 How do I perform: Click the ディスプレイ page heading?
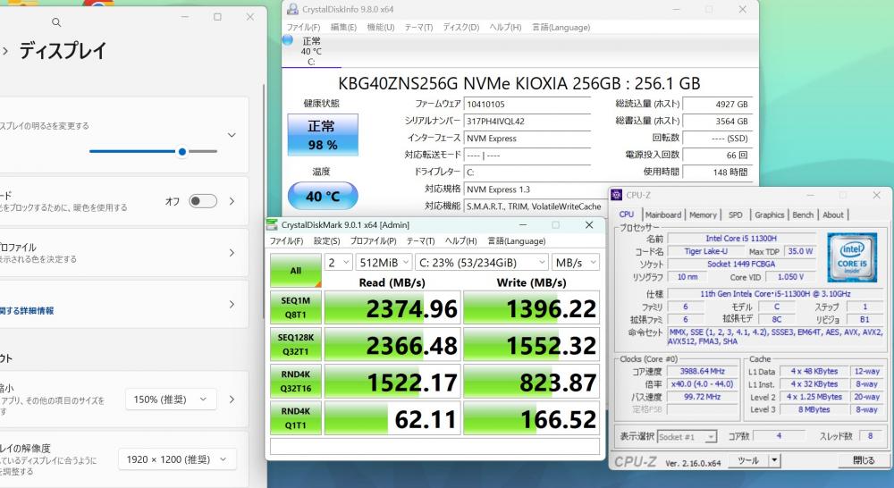coord(63,51)
